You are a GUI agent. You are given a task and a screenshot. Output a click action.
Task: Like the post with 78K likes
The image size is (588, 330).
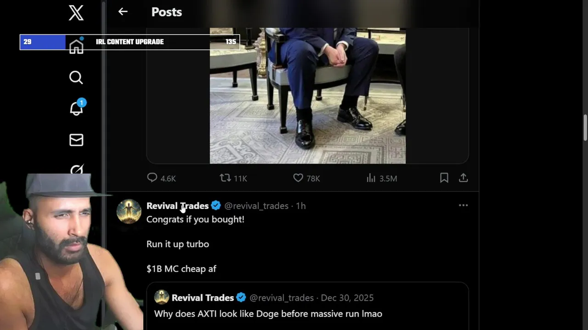[x=298, y=178]
